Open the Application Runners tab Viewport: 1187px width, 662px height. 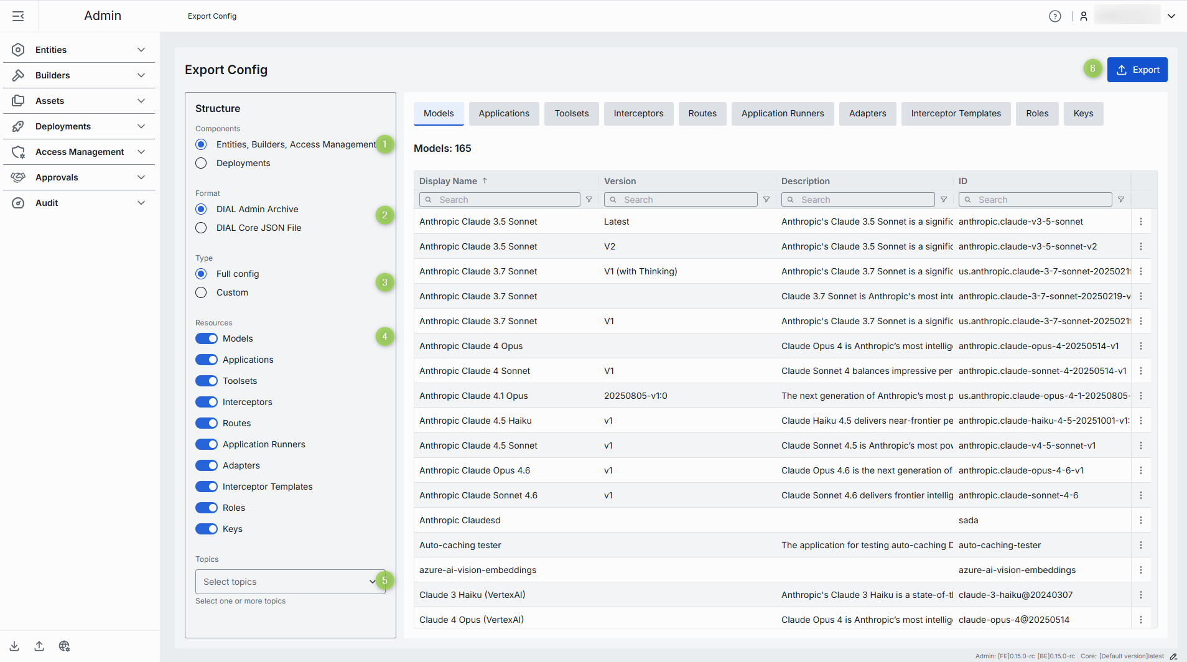tap(782, 113)
